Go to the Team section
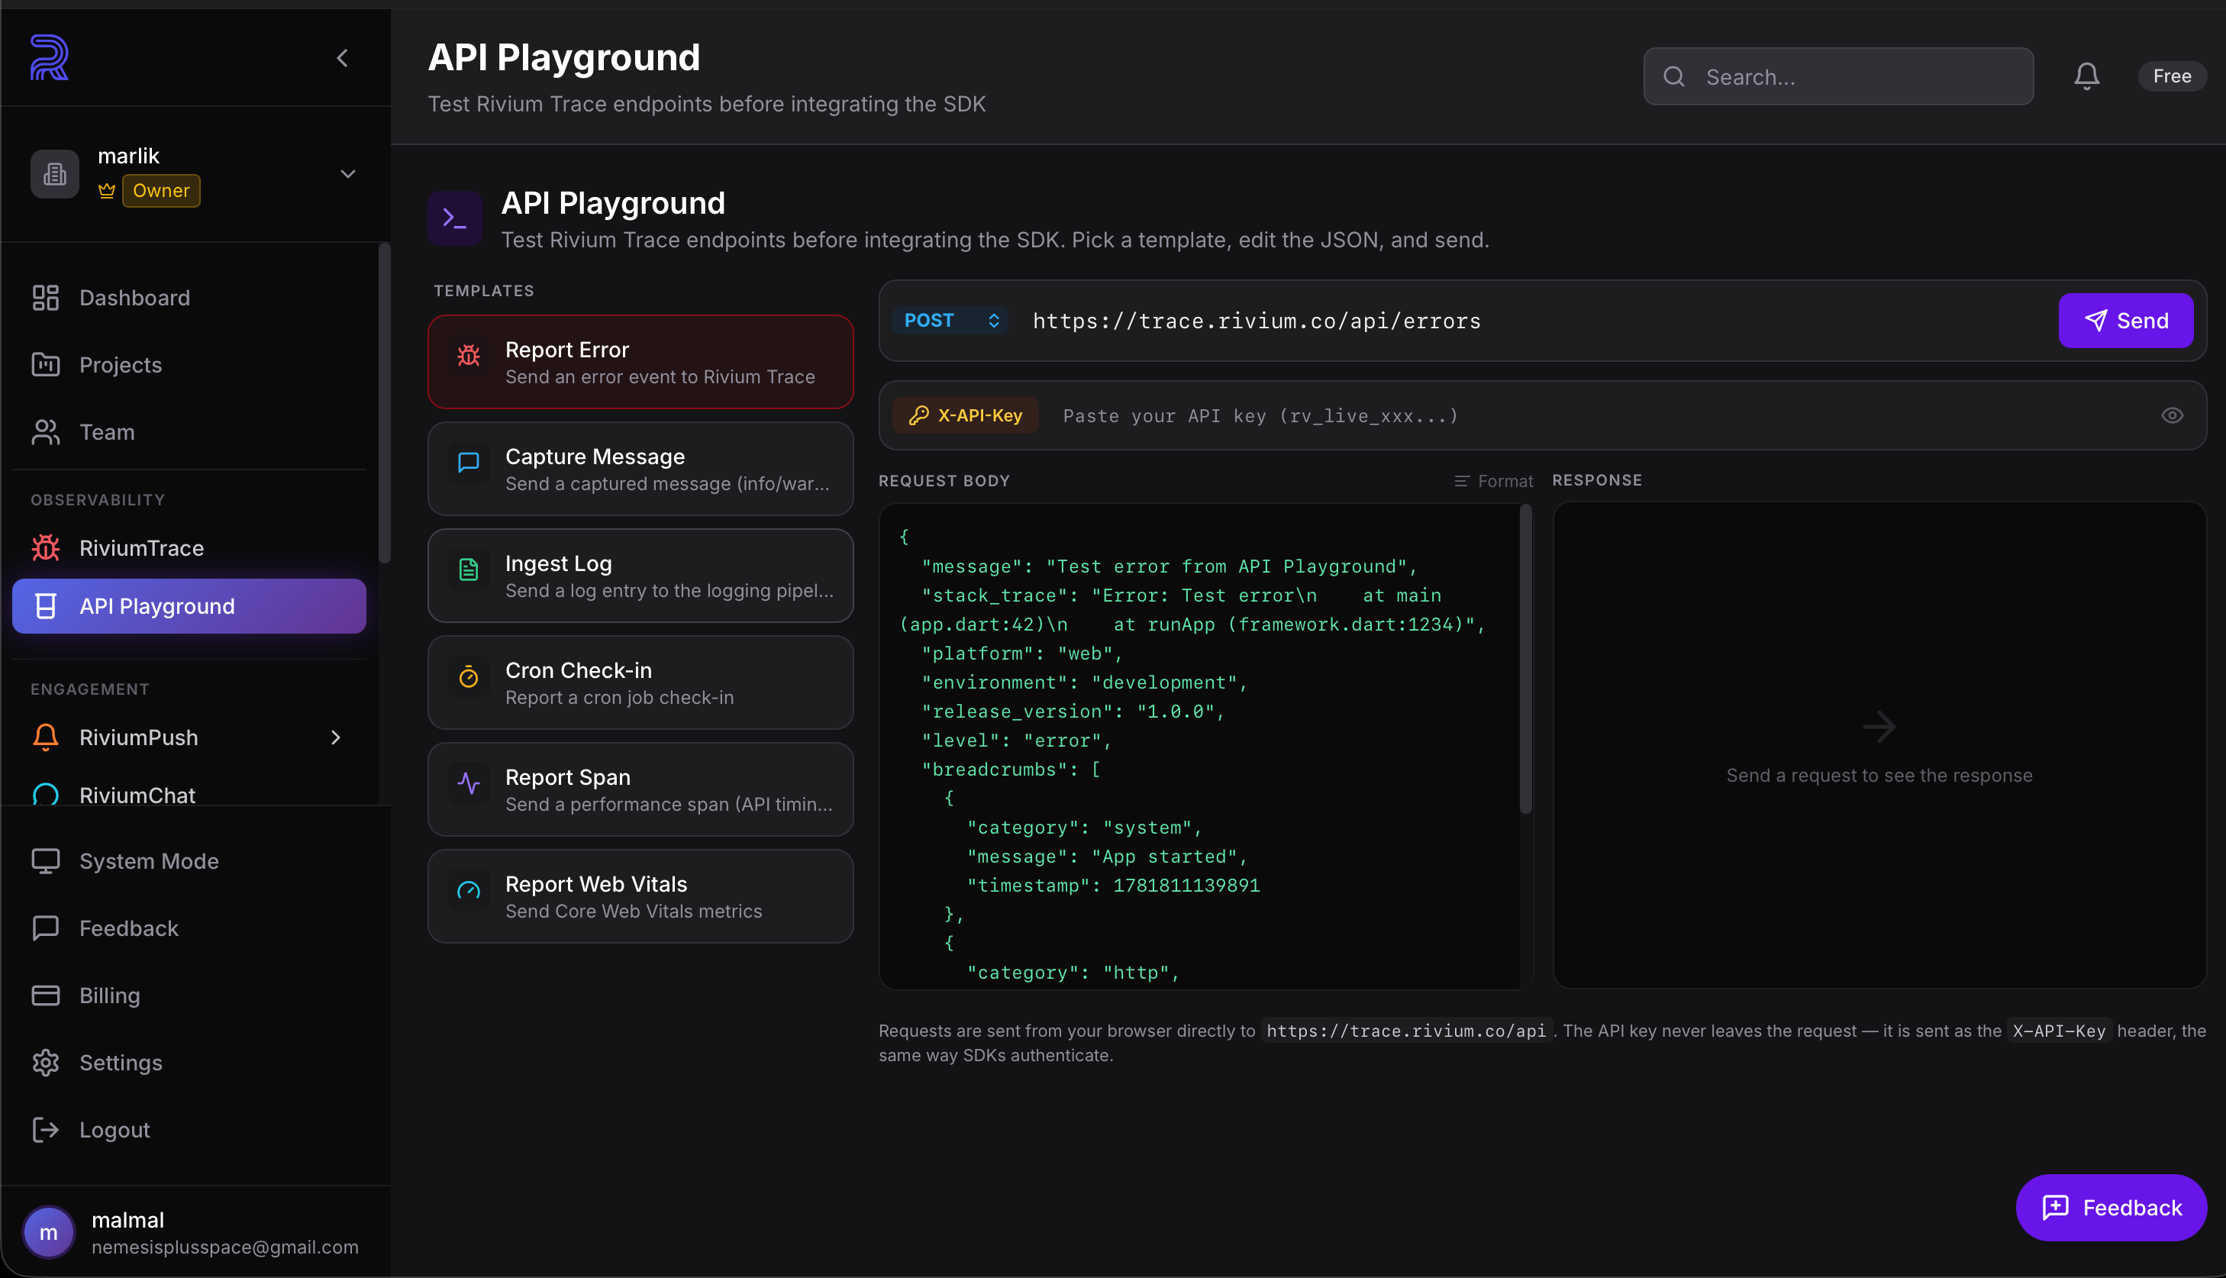Viewport: 2226px width, 1278px height. click(x=189, y=432)
